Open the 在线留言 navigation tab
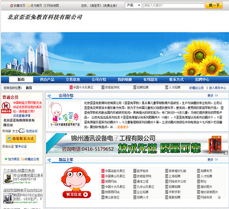 (150, 80)
